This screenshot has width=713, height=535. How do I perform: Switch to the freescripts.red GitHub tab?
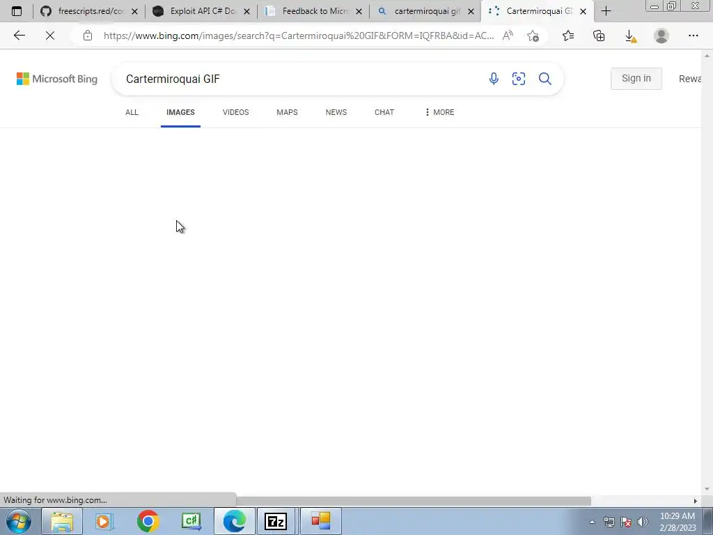89,11
